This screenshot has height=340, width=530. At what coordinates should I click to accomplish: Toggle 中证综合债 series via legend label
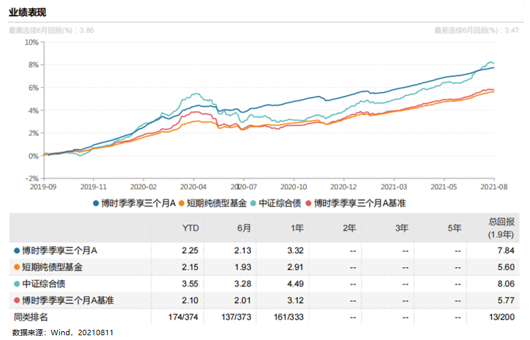(x=278, y=203)
